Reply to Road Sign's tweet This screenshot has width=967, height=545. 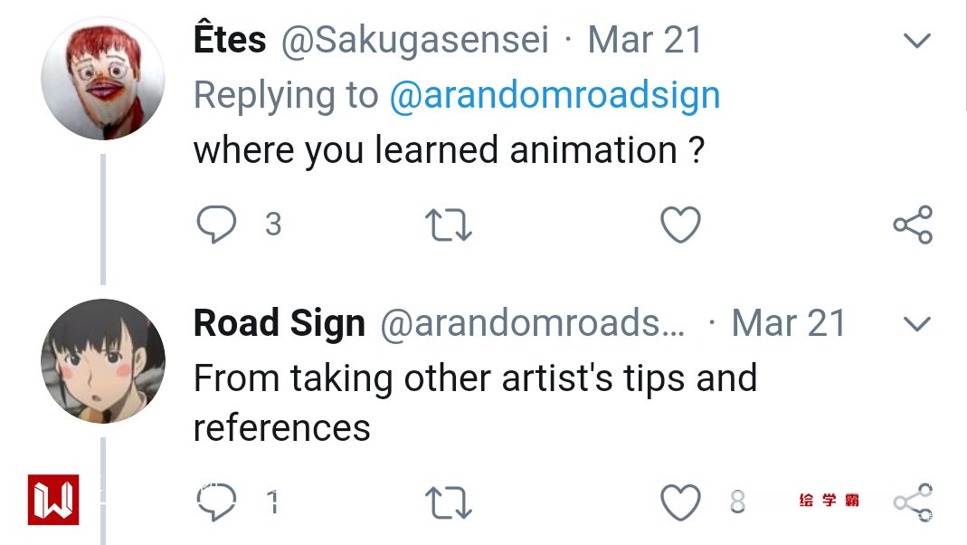tap(217, 502)
